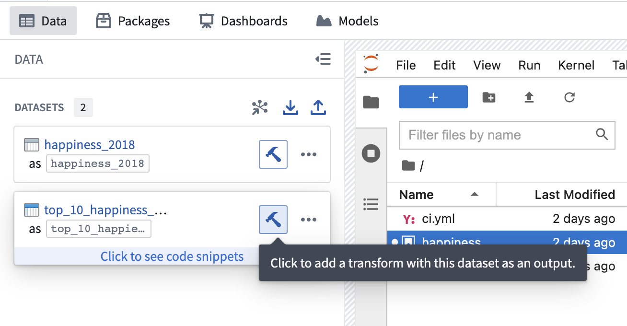The image size is (627, 326).
Task: Click hammer transform icon for top_10_happiness dataset
Action: pyautogui.click(x=273, y=220)
